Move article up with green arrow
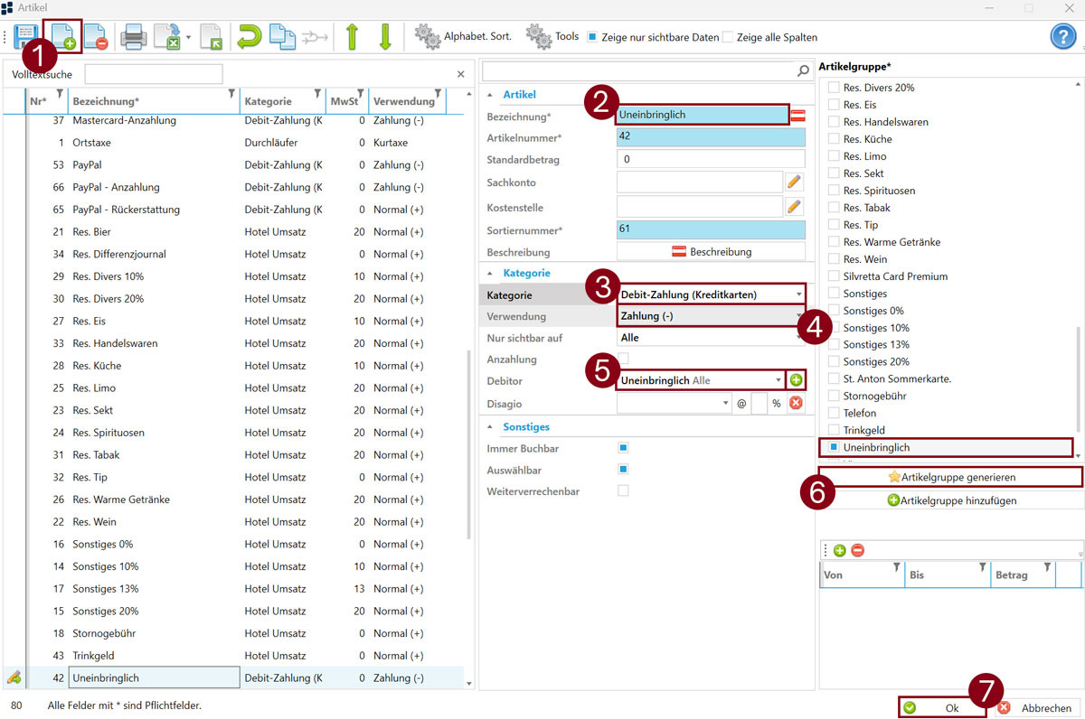This screenshot has height=719, width=1085. tap(352, 37)
